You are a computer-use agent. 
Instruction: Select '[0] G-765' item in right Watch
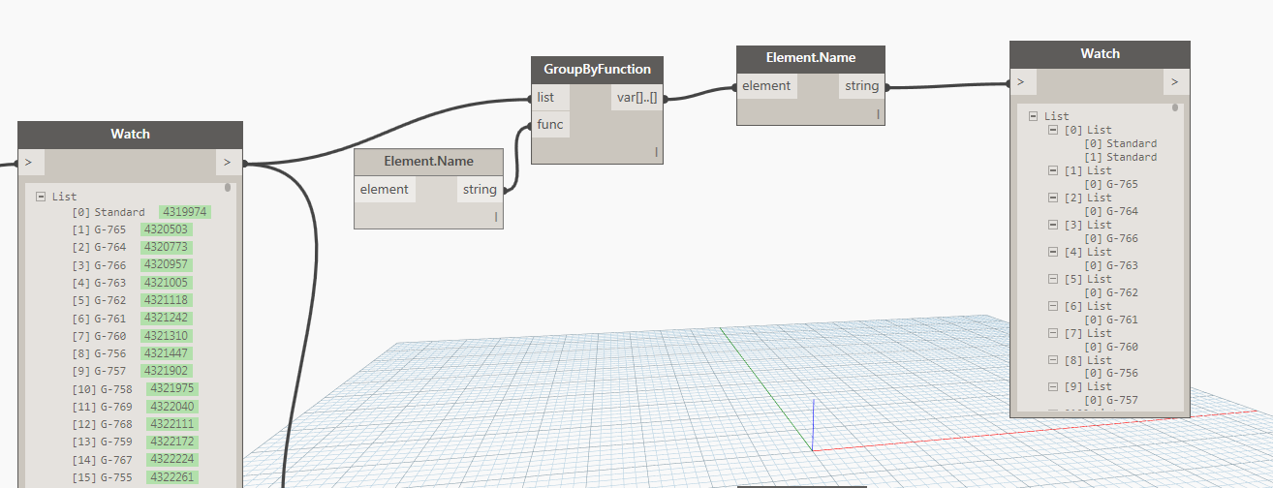pos(1111,184)
